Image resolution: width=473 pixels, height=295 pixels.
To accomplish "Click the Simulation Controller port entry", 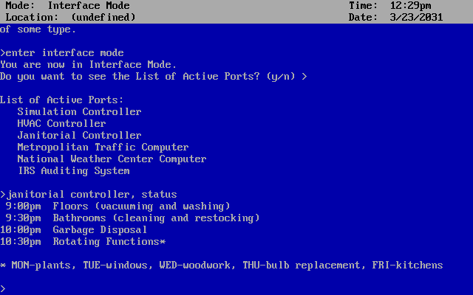I will click(79, 112).
